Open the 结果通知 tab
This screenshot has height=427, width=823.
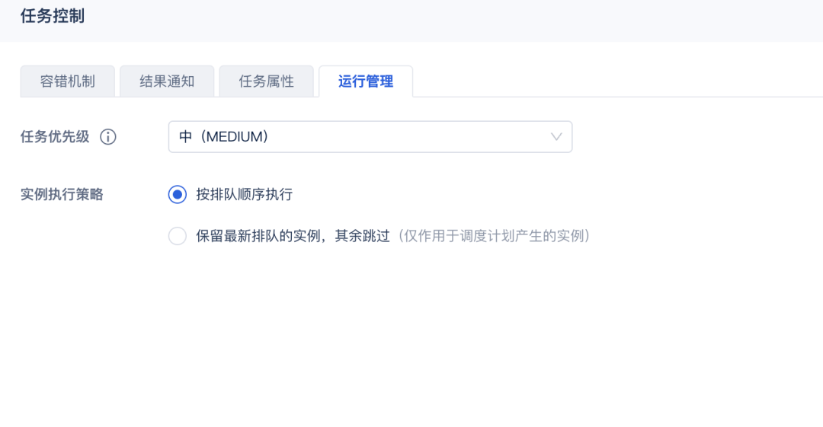click(167, 81)
